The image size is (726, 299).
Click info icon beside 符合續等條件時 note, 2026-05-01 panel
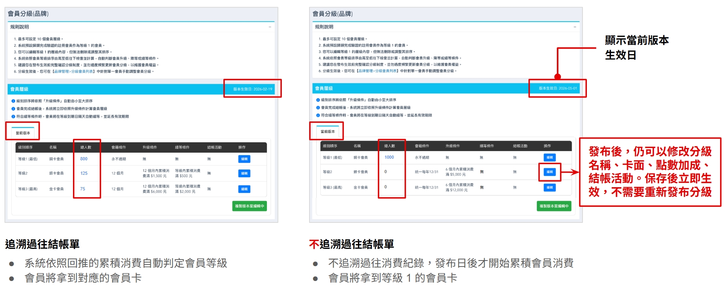coord(318,115)
